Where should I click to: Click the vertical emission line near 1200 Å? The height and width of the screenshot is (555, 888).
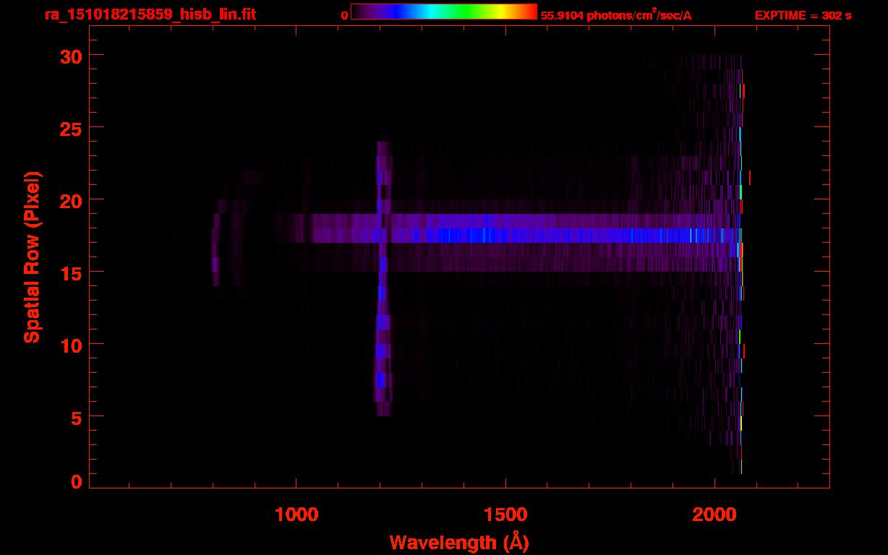tap(383, 279)
